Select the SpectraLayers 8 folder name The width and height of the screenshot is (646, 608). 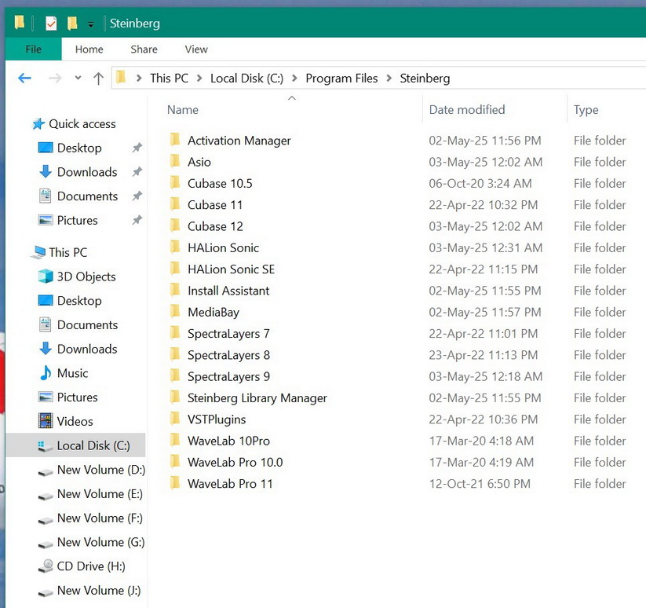coord(228,355)
